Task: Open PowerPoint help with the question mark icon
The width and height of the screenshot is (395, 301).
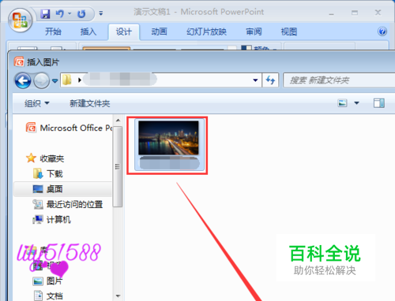Action: pyautogui.click(x=382, y=32)
